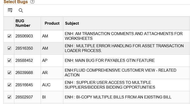Uncheck the checkbox for bug 28516350

coord(9,48)
